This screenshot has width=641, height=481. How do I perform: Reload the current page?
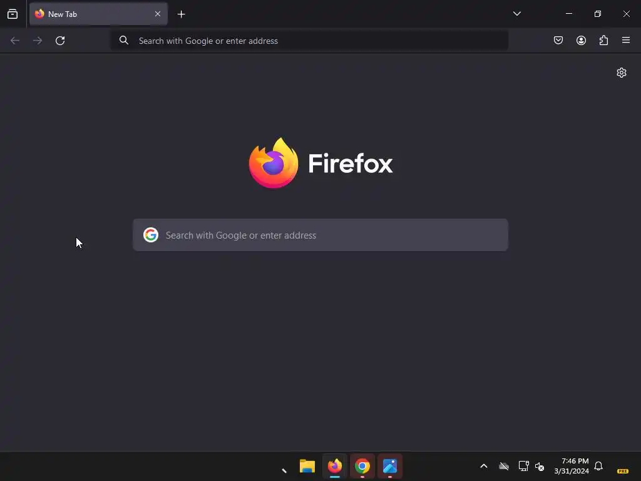point(60,41)
